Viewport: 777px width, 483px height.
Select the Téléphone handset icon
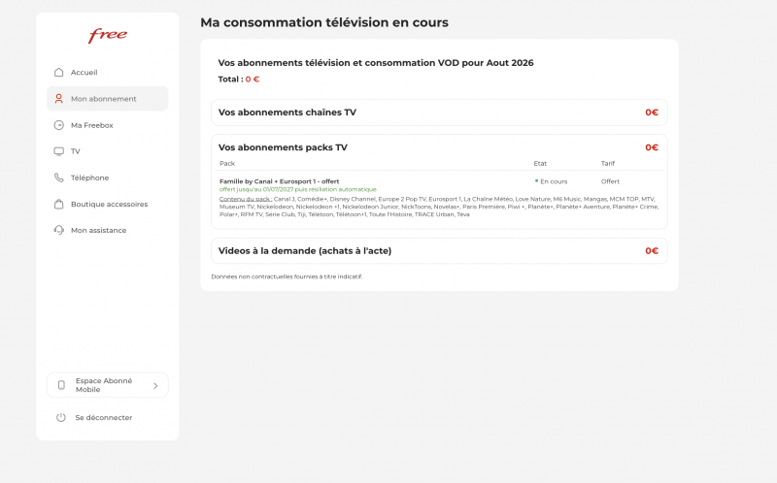click(59, 177)
